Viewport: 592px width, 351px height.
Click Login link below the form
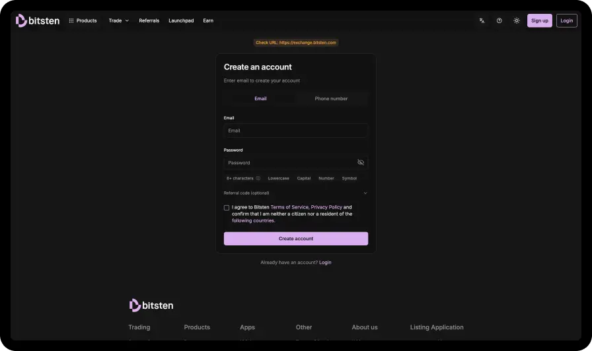325,263
